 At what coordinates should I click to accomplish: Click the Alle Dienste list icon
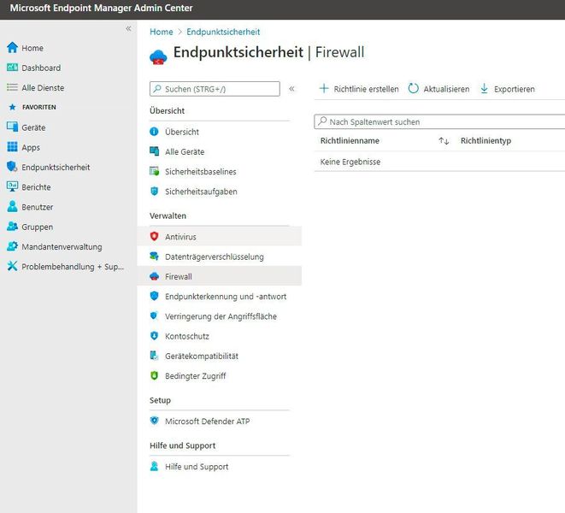(x=12, y=87)
